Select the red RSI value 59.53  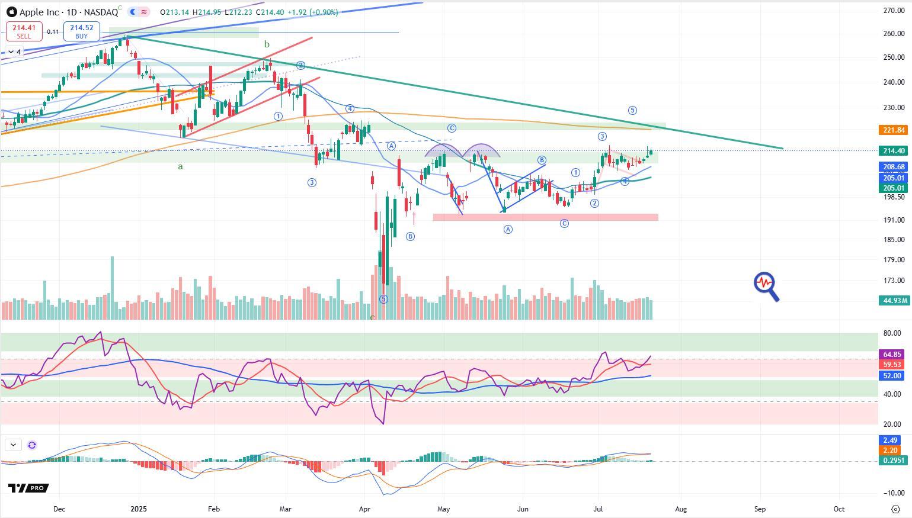click(x=892, y=365)
